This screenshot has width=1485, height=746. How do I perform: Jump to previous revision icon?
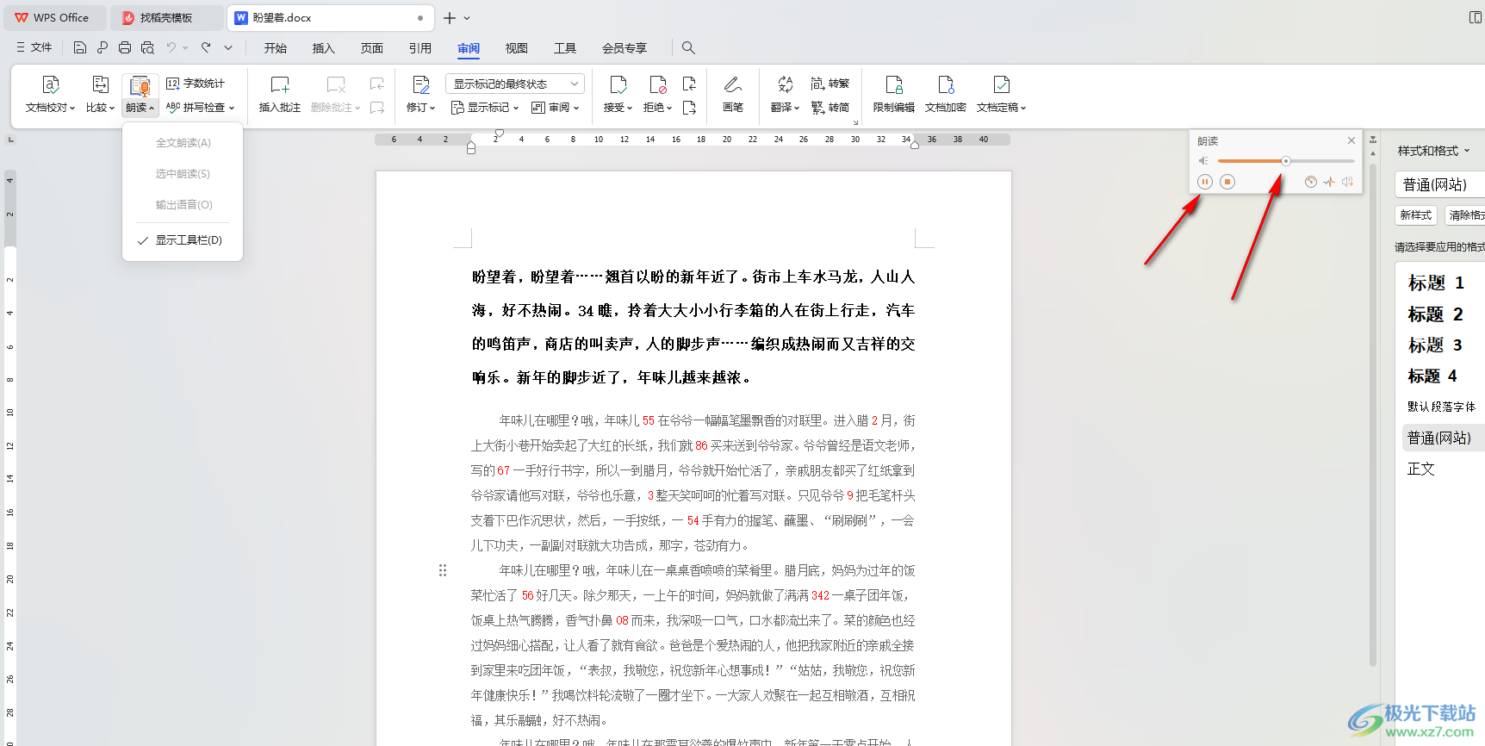tap(689, 84)
